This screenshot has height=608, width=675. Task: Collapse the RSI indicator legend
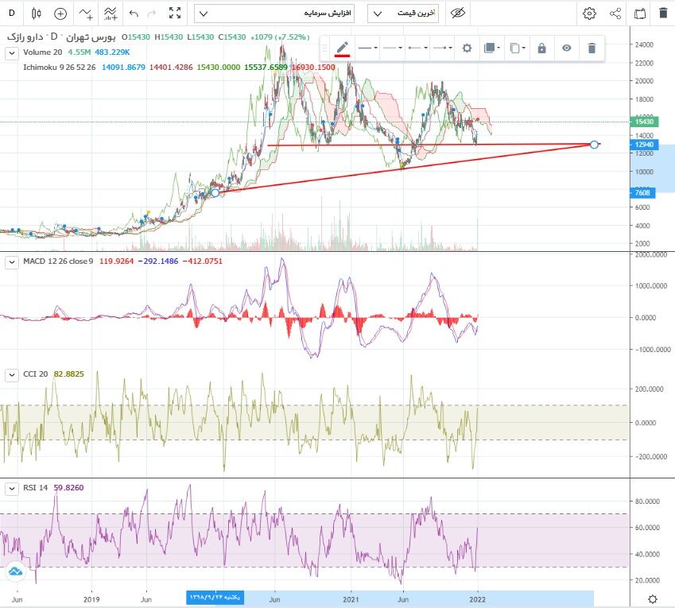point(11,488)
